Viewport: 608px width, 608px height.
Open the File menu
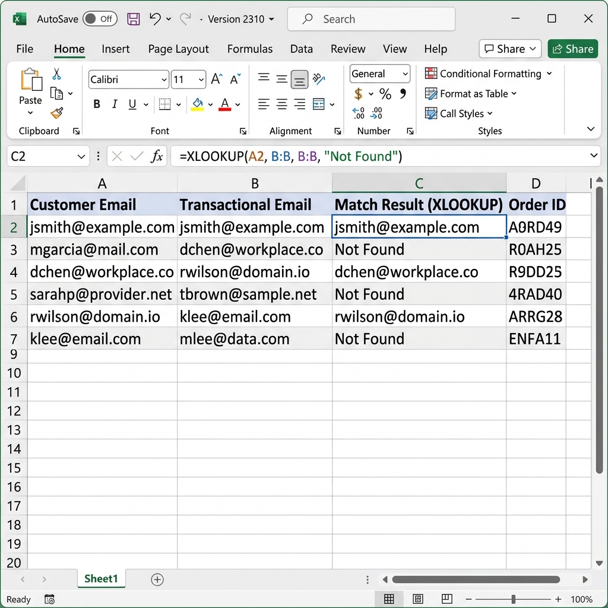point(25,49)
